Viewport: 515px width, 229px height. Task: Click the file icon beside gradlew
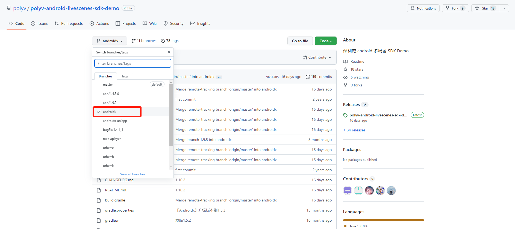tap(99, 221)
